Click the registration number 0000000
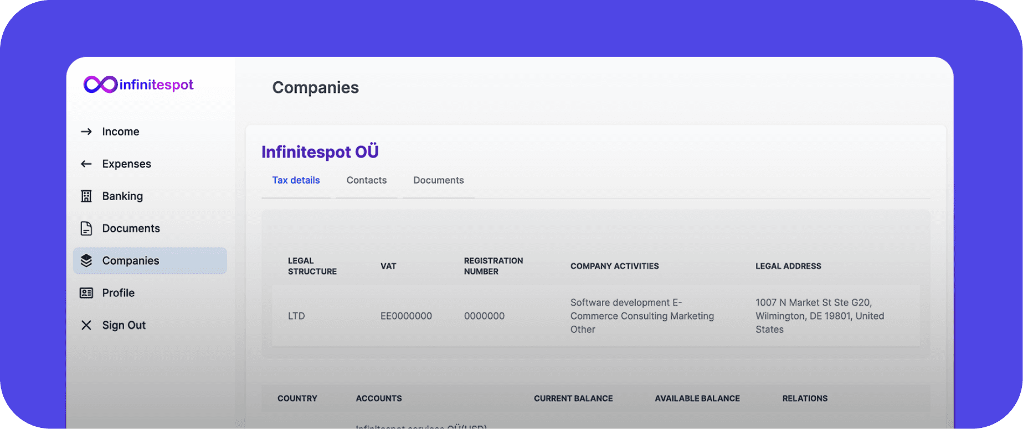The image size is (1023, 429). [x=484, y=316]
